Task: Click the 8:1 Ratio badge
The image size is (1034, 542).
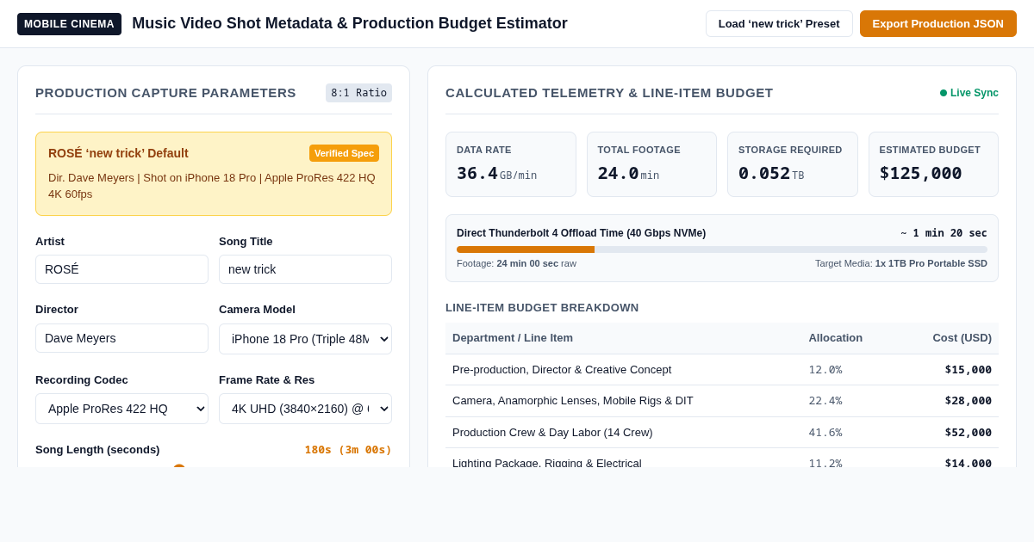Action: [358, 93]
